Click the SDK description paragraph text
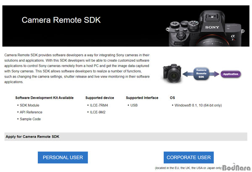The height and width of the screenshot is (172, 252). pos(77,68)
